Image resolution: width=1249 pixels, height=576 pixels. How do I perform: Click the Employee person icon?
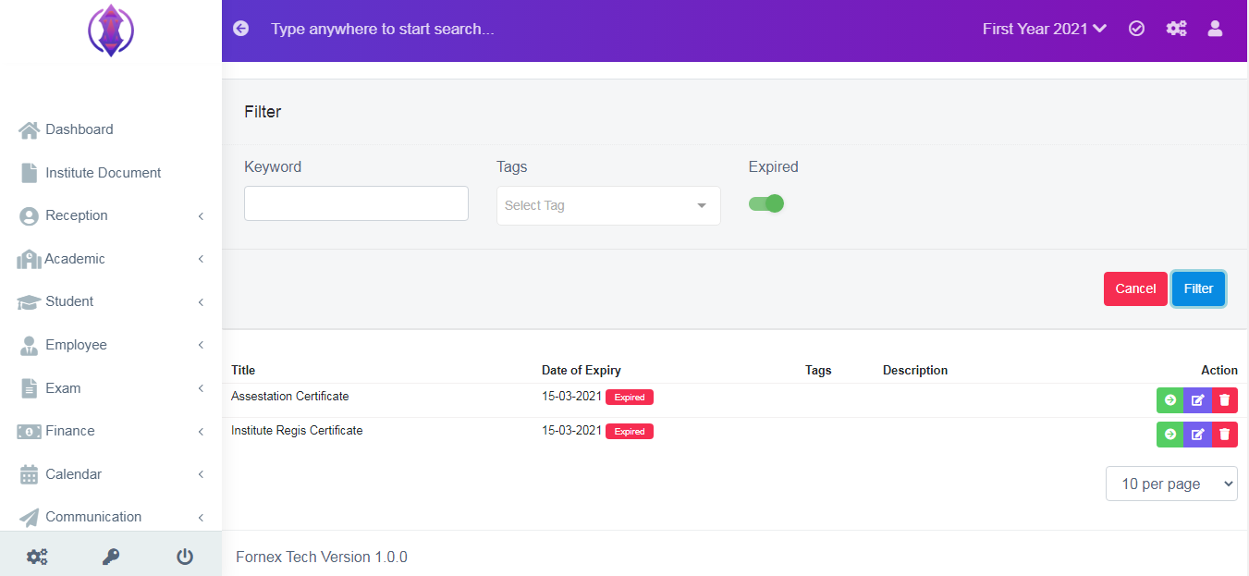(x=30, y=345)
